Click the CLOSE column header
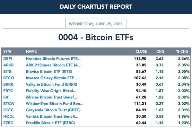The height and width of the screenshot is (128, 192). tap(141, 51)
